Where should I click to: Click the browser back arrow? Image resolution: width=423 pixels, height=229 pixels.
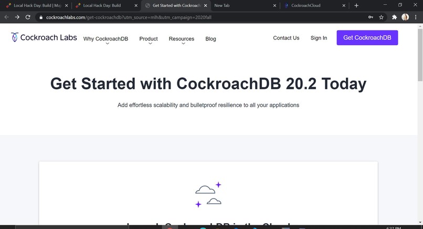(6, 17)
